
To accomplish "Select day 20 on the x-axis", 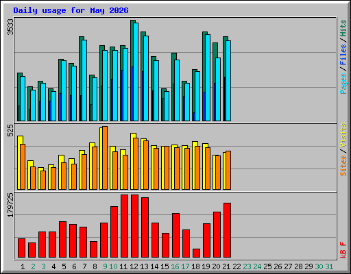I will (x=216, y=266).
